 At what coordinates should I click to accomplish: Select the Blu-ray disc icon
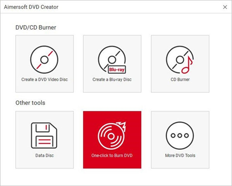click(x=112, y=60)
